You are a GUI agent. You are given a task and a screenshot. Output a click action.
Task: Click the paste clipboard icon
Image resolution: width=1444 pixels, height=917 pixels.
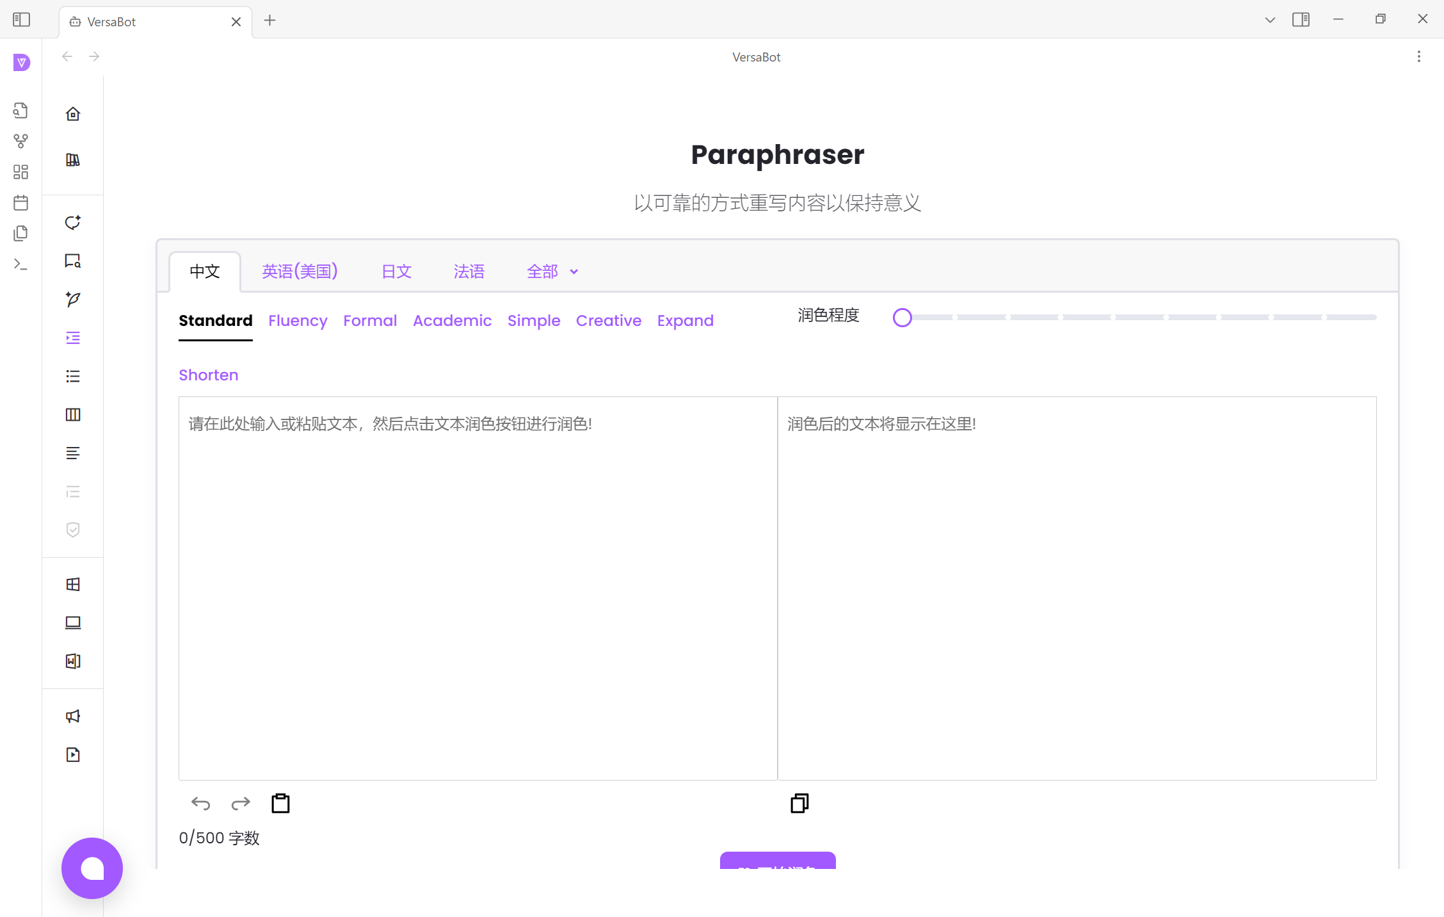(x=280, y=803)
